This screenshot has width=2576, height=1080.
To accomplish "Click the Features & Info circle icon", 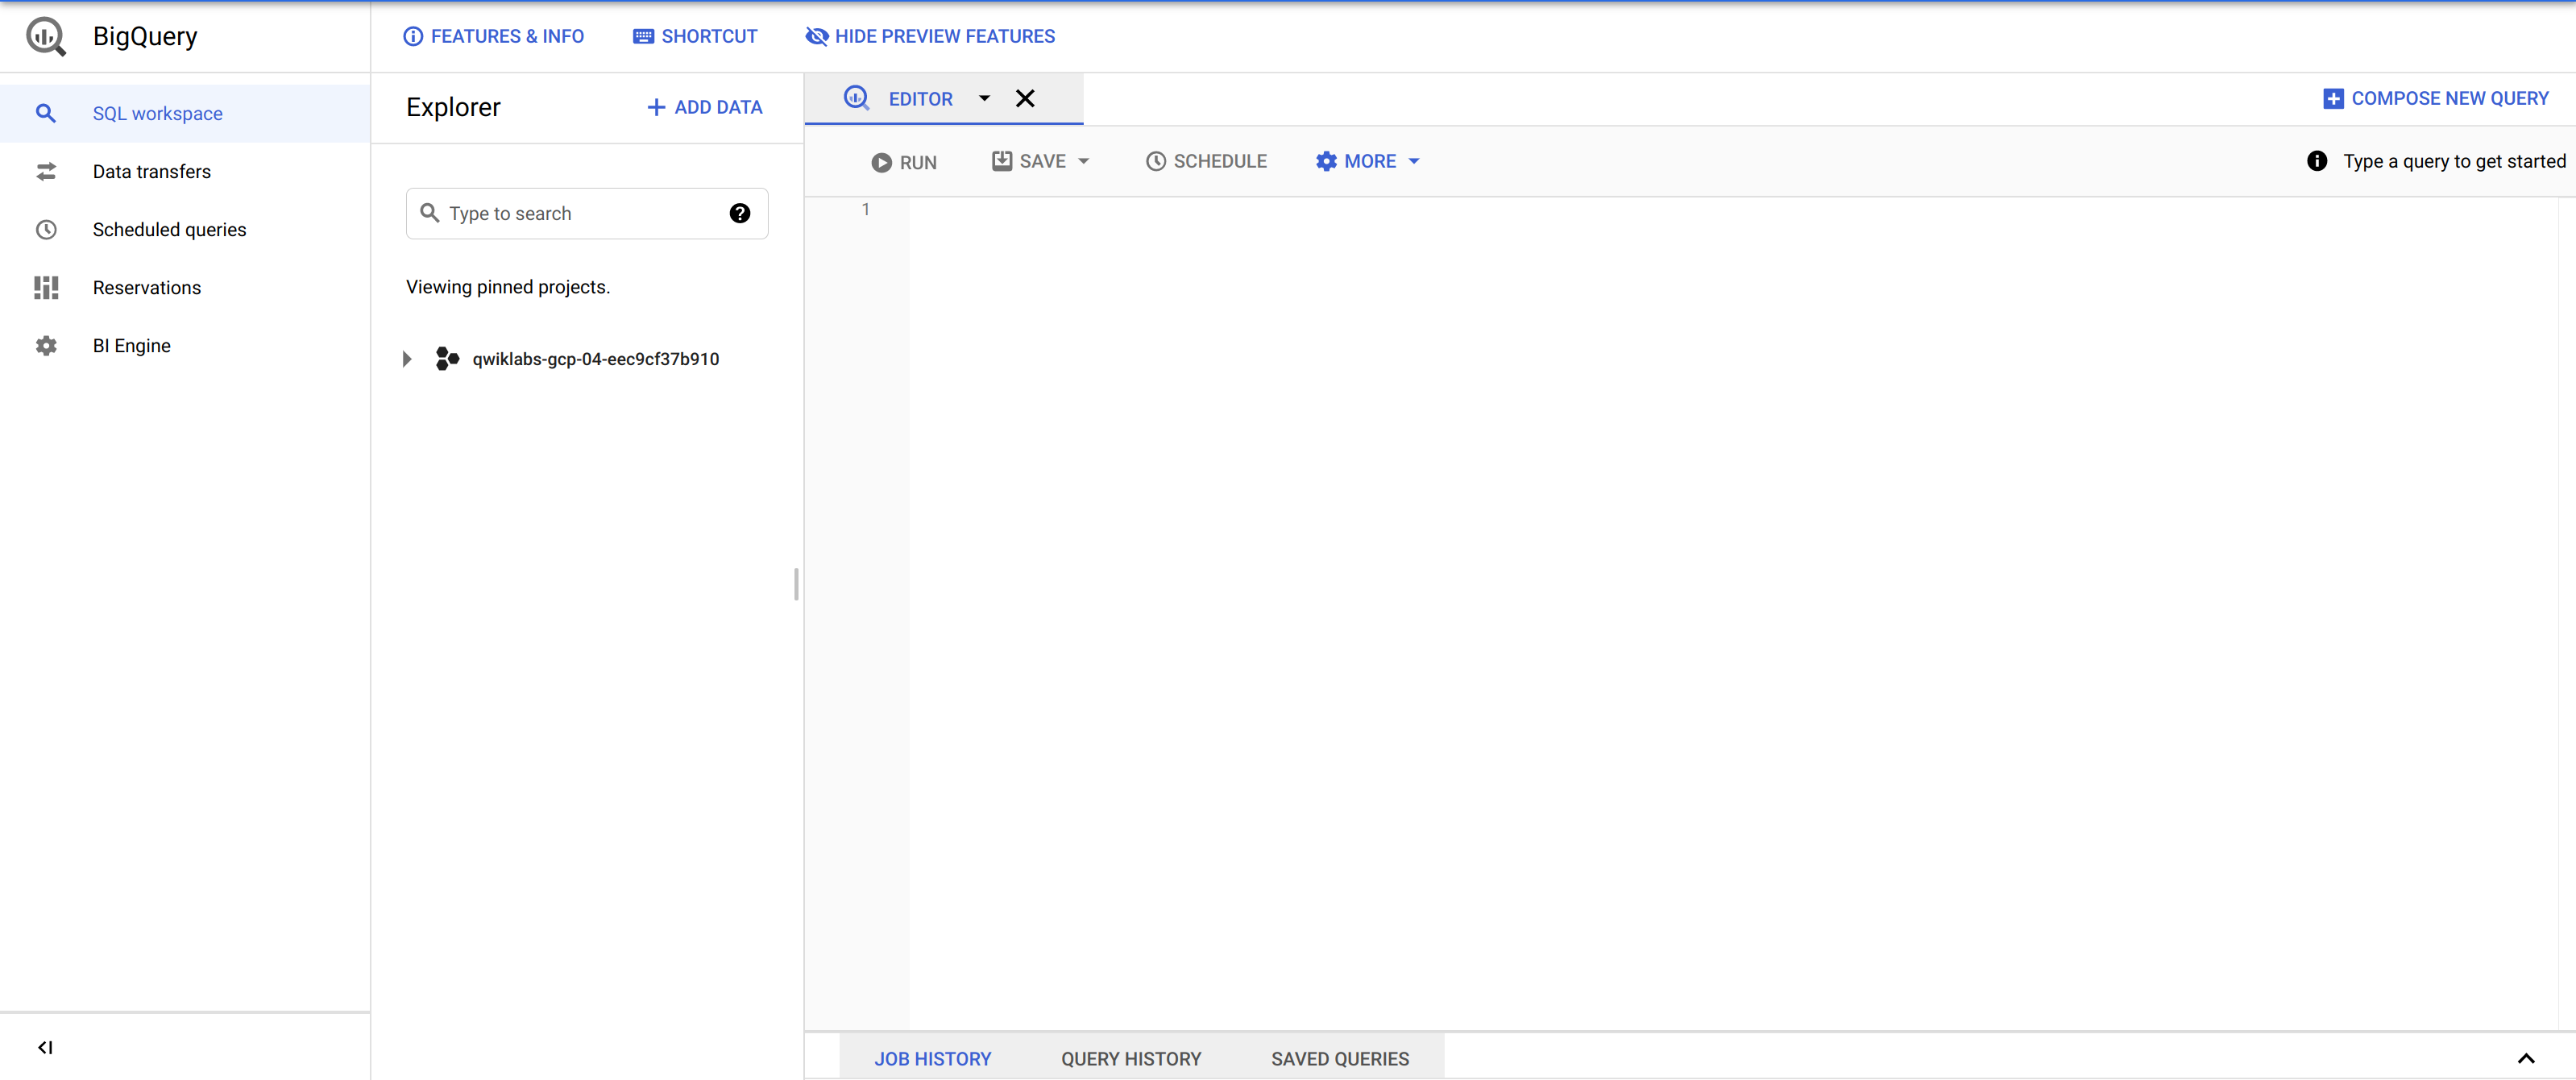I will pyautogui.click(x=413, y=37).
